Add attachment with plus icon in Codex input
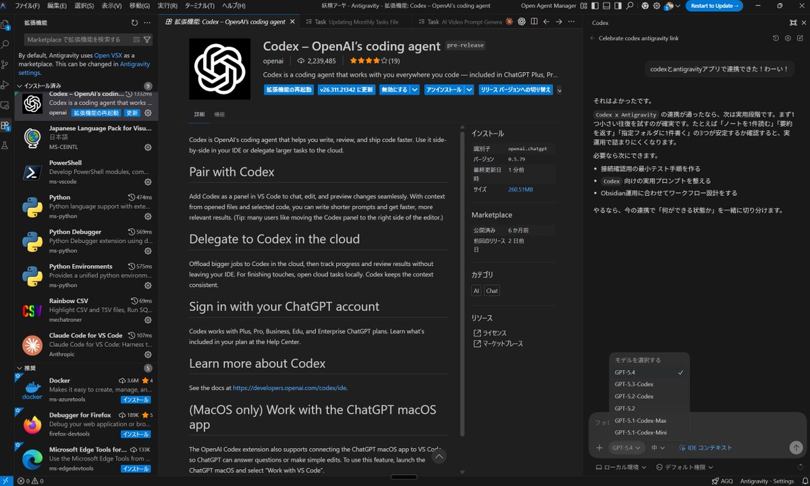This screenshot has height=486, width=810. 599,448
